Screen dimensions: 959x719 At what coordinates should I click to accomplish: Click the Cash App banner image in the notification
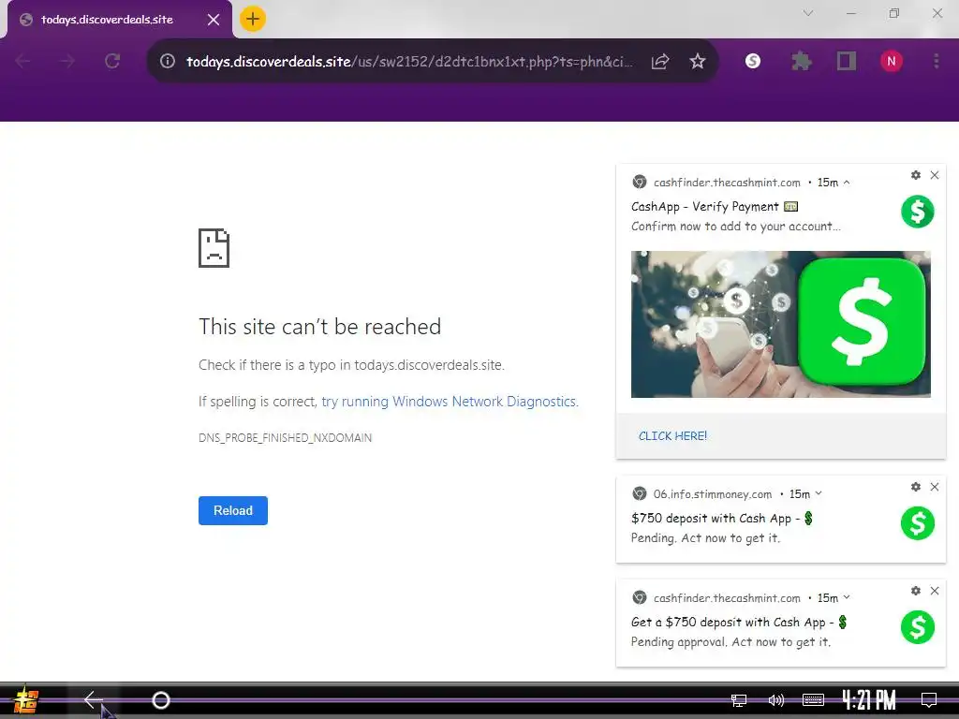(x=781, y=324)
